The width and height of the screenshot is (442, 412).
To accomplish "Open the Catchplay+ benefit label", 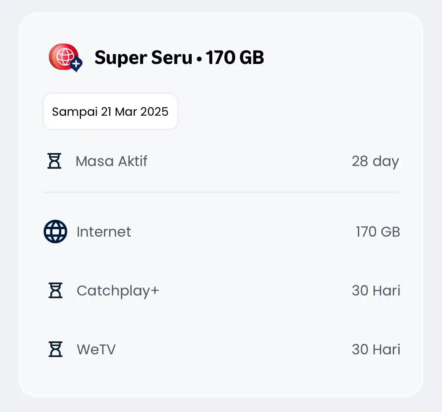I will click(x=118, y=291).
